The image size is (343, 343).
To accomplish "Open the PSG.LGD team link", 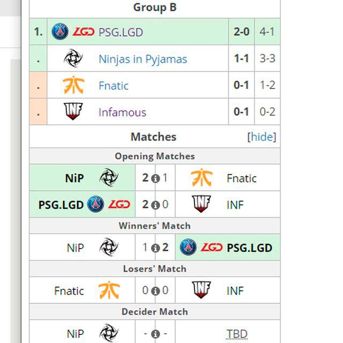I will [x=121, y=32].
